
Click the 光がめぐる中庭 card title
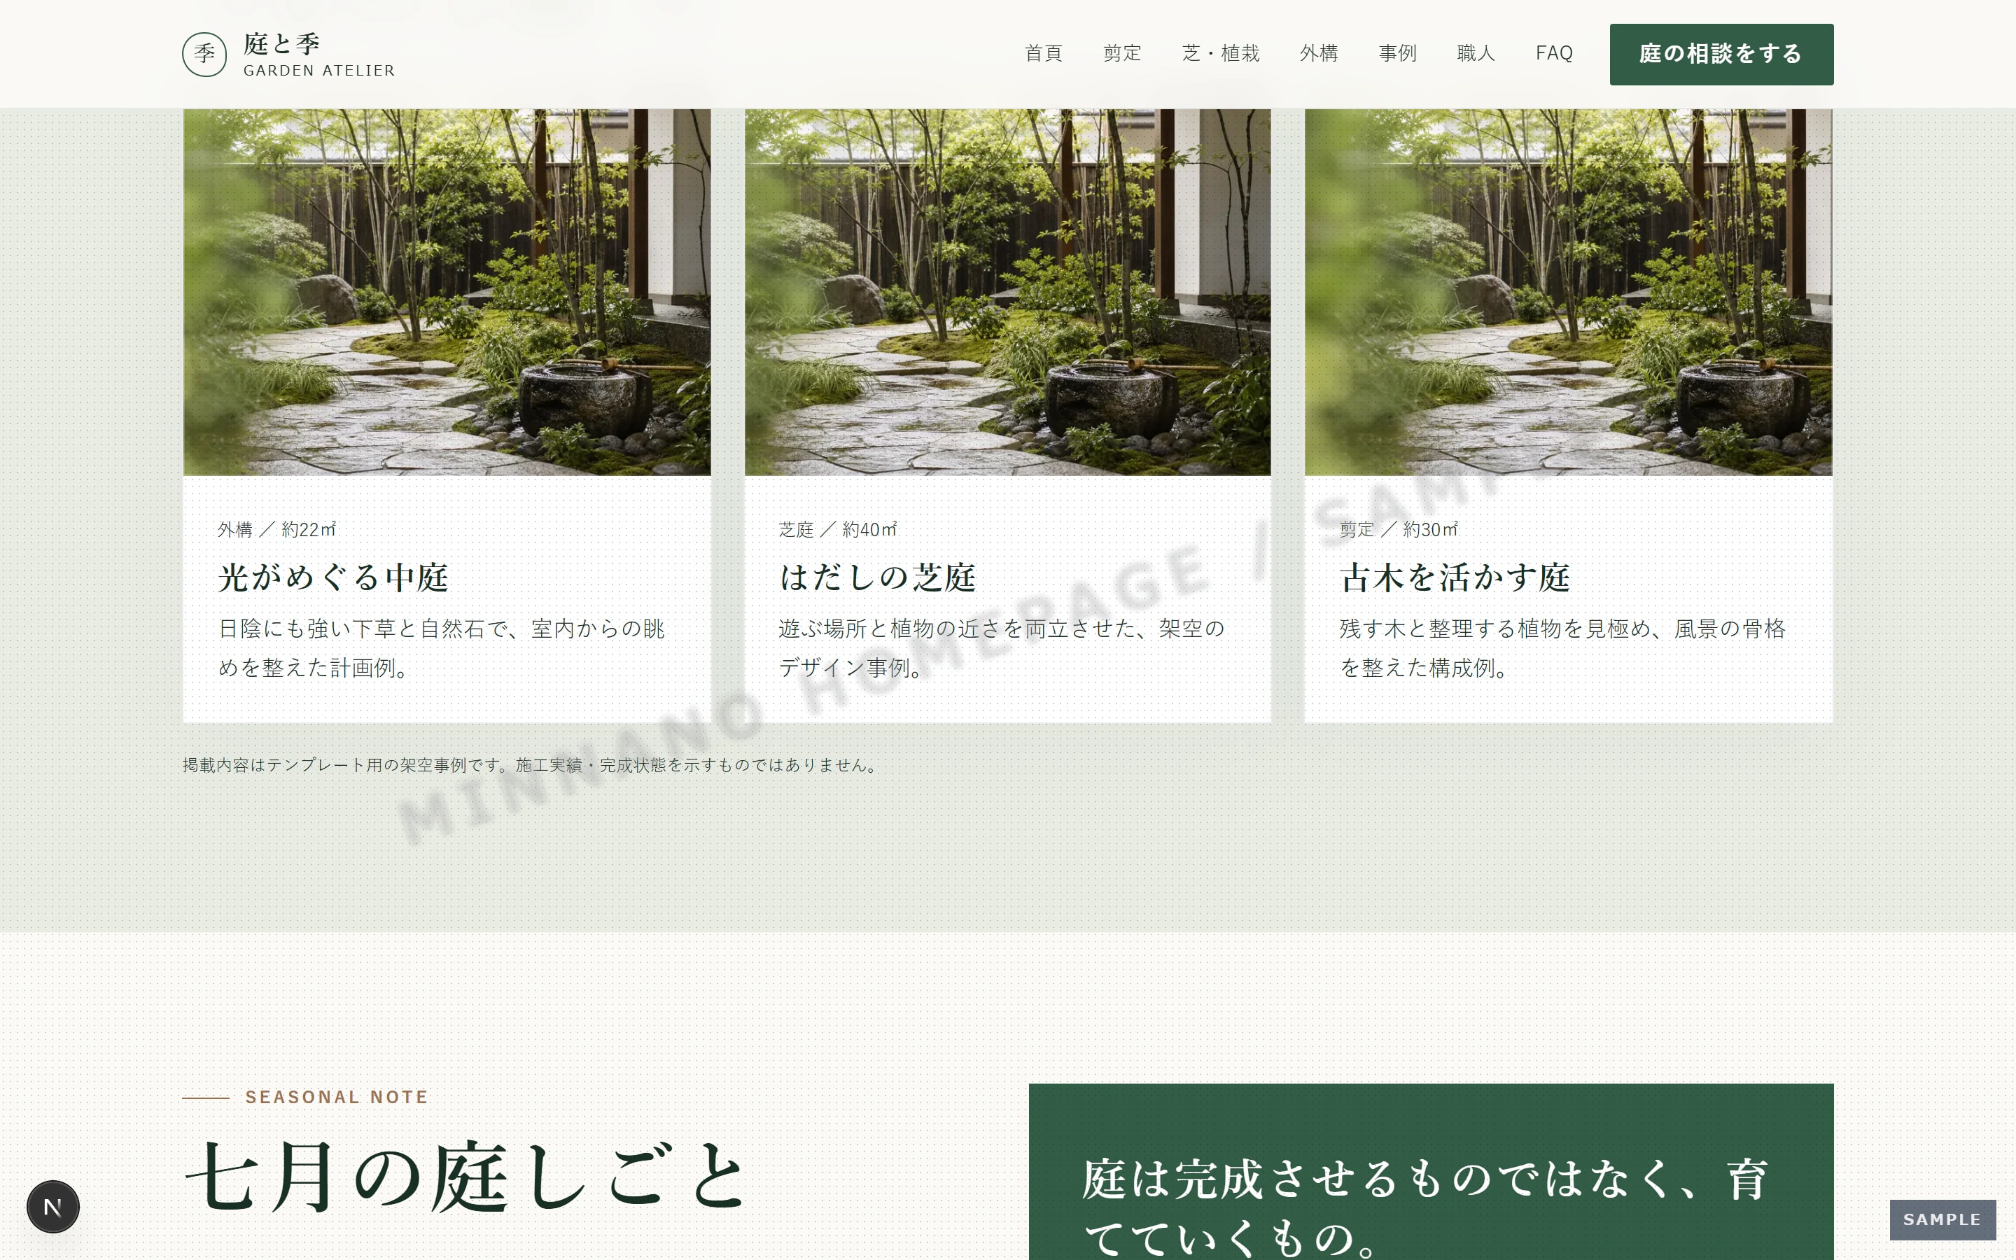[333, 577]
